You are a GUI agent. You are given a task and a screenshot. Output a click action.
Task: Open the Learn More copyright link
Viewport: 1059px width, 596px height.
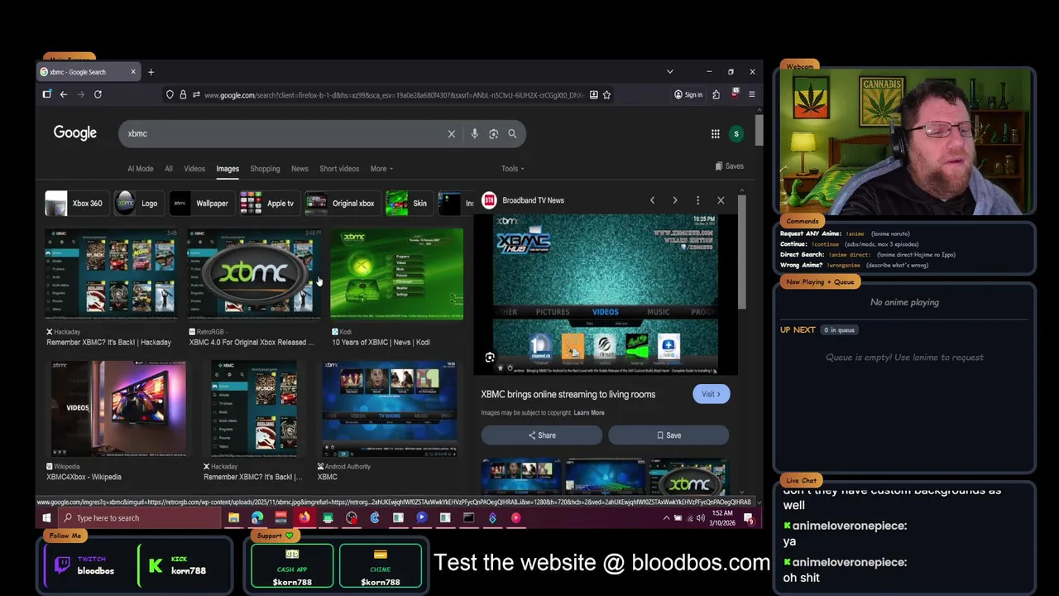coord(589,412)
